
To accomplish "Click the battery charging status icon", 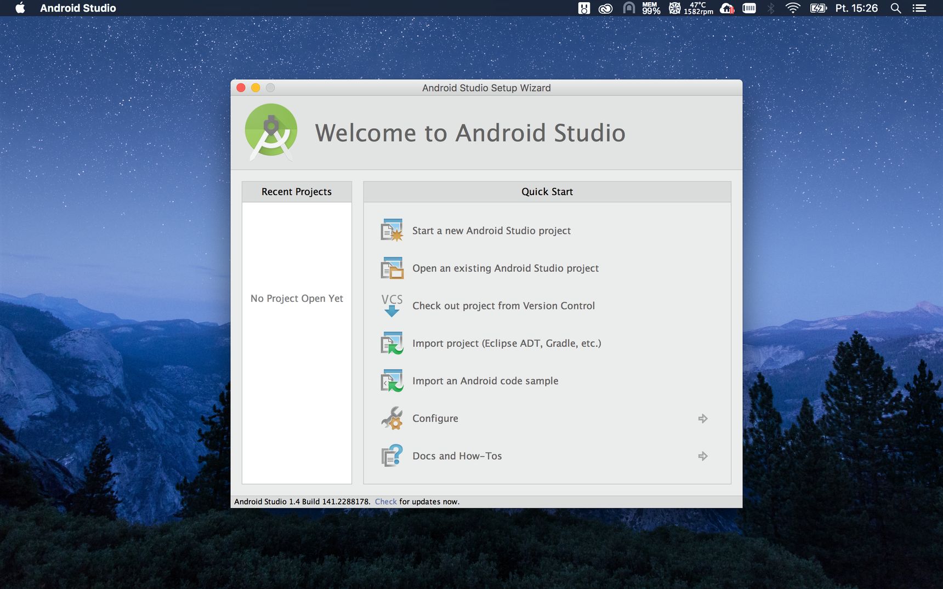I will coord(818,8).
